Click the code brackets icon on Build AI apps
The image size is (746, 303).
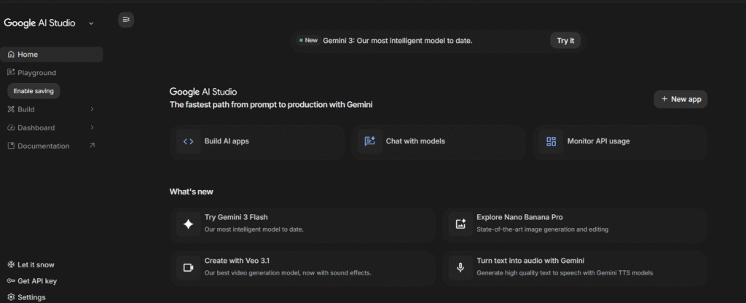(189, 141)
